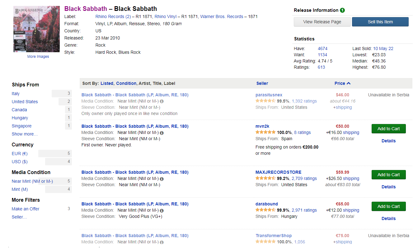Open Details for darabound's listing
Viewport: 418px width, 248px height.
[389, 218]
